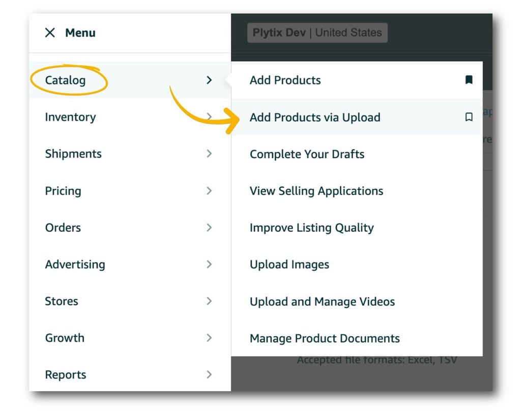This screenshot has width=525, height=414.
Task: Click the filled bookmark next to Add Products
Action: click(469, 79)
